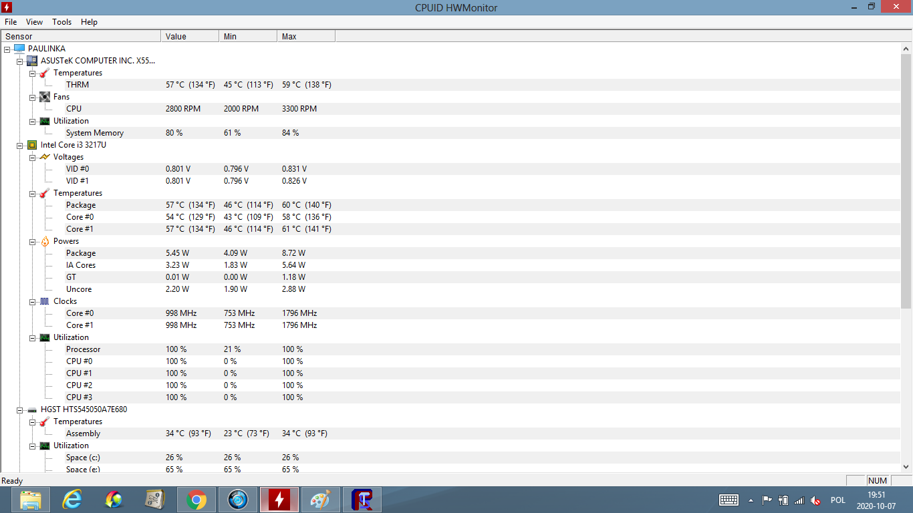
Task: Click the 8.72 W max power value
Action: click(294, 253)
